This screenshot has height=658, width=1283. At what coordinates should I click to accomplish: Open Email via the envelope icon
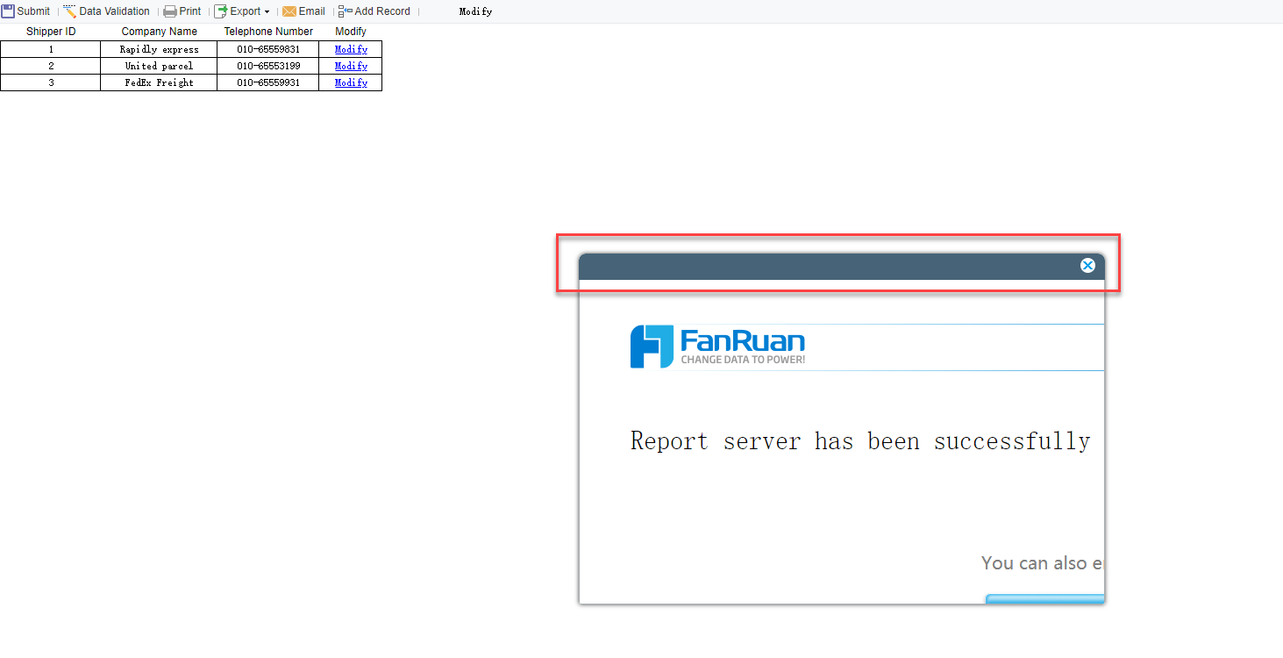289,11
